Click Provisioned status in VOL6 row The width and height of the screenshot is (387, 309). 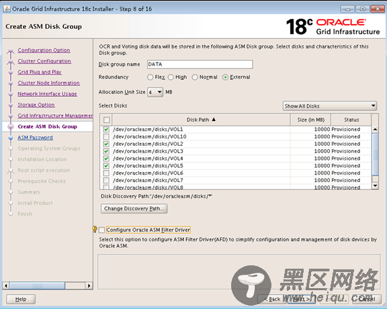click(x=346, y=173)
